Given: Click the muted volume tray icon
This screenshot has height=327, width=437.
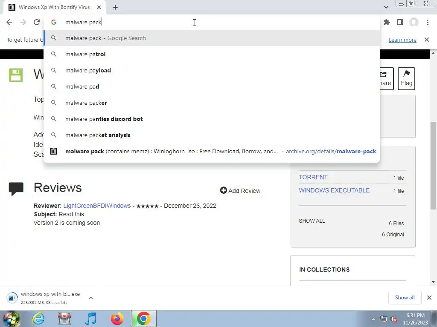Looking at the screenshot, I should point(394,319).
